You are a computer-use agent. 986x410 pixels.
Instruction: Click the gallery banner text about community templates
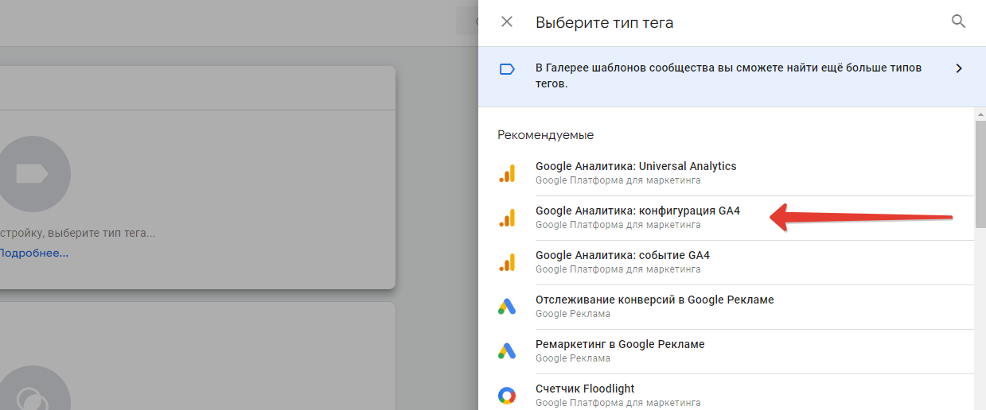coord(728,75)
